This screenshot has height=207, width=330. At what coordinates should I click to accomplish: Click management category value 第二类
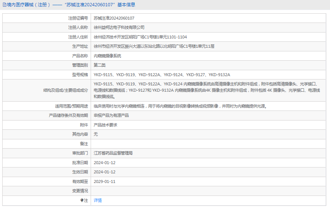pos(100,65)
